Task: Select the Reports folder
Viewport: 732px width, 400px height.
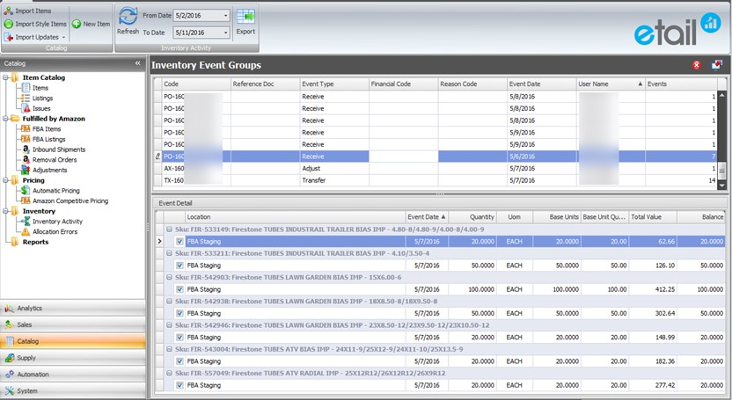Action: pyautogui.click(x=35, y=242)
